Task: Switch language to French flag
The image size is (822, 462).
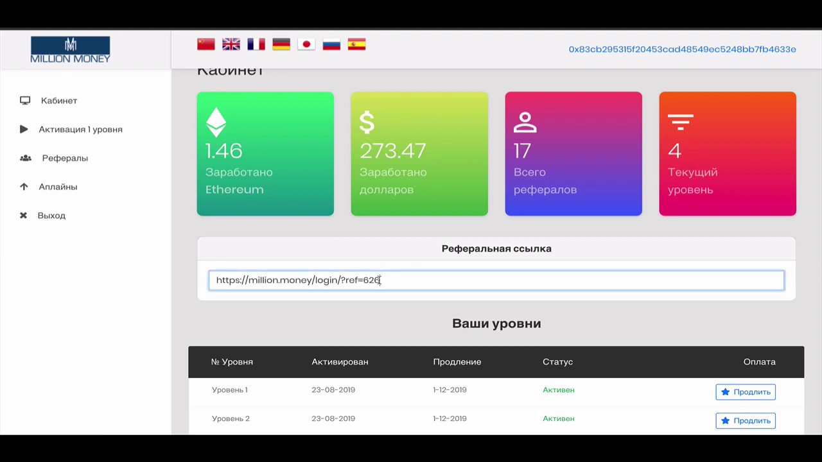Action: point(256,44)
